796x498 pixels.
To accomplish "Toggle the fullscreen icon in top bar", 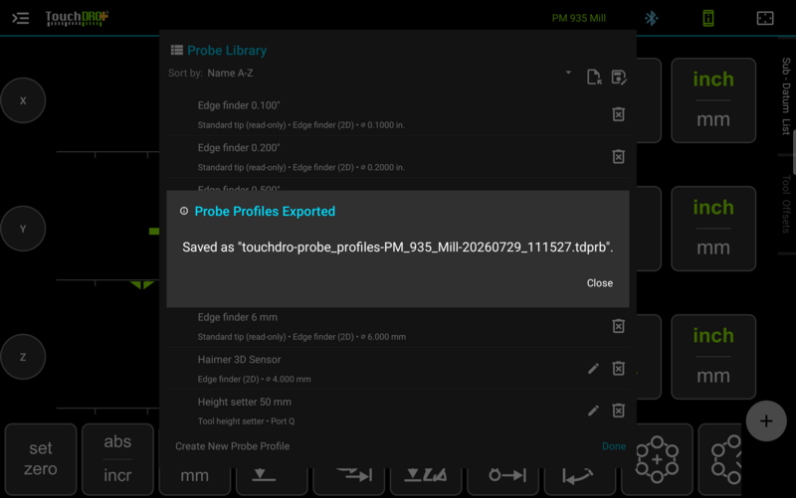I will (x=765, y=18).
